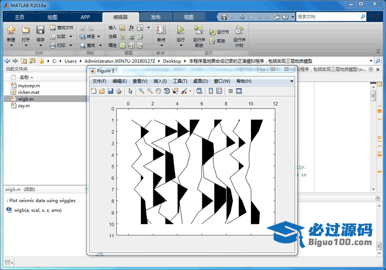Switch to the View (视图) tab

click(x=188, y=17)
